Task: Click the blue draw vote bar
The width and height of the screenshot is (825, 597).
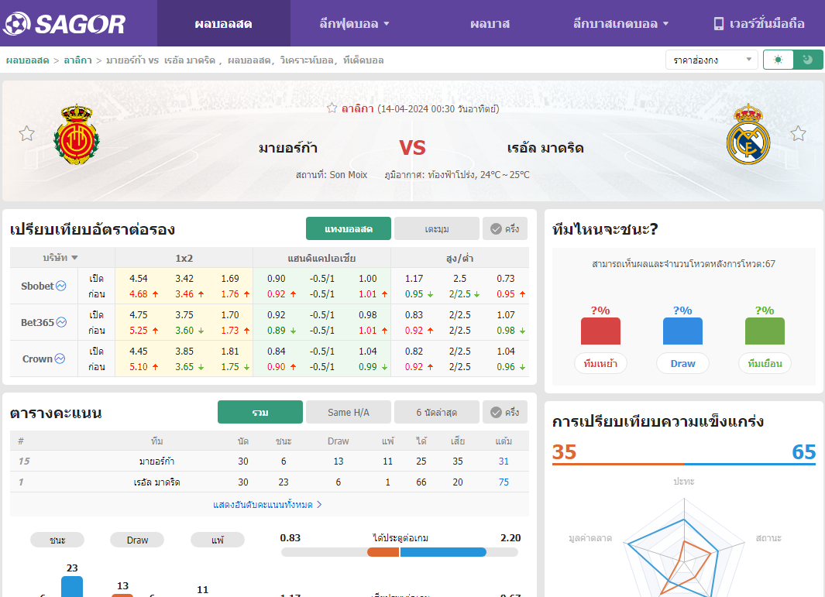Action: [x=682, y=331]
